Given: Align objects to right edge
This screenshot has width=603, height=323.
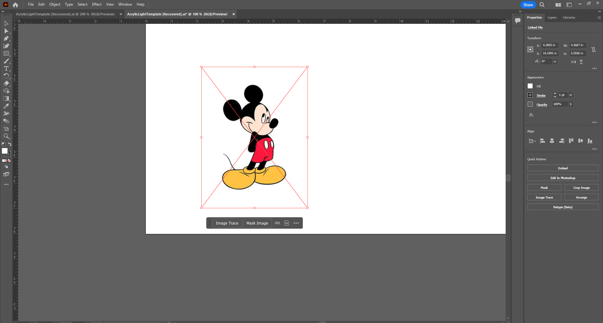Looking at the screenshot, I should click(x=562, y=141).
